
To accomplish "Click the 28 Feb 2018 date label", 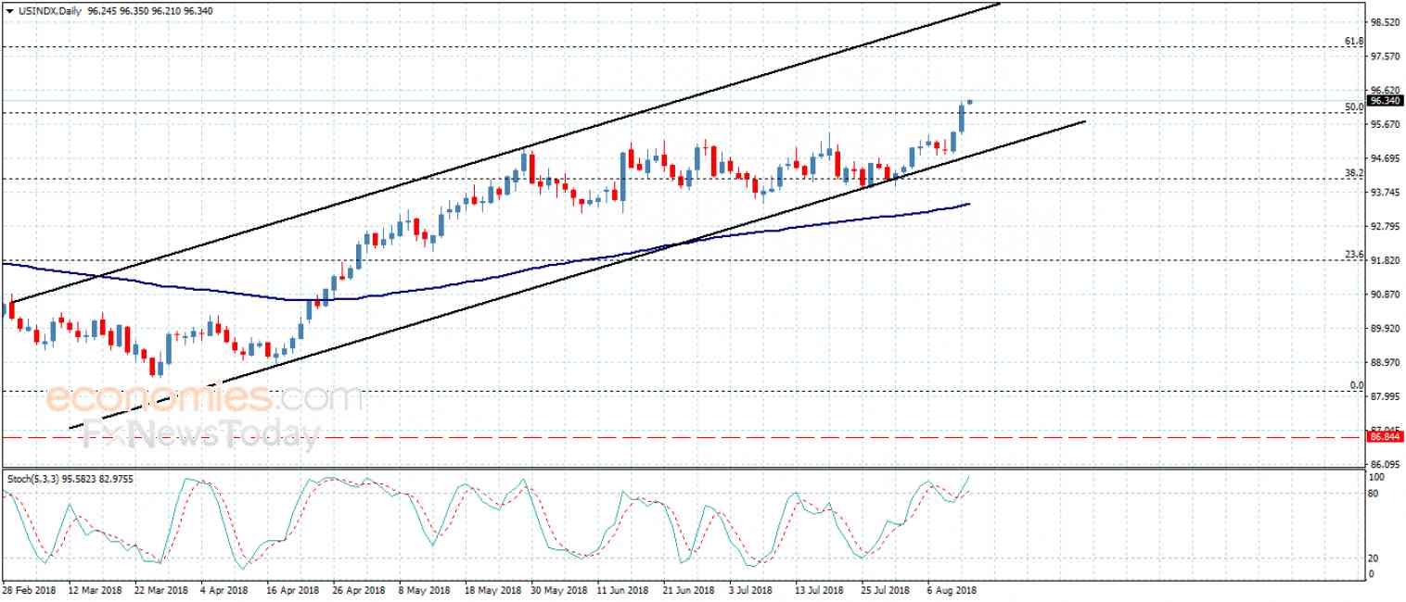I will (28, 589).
